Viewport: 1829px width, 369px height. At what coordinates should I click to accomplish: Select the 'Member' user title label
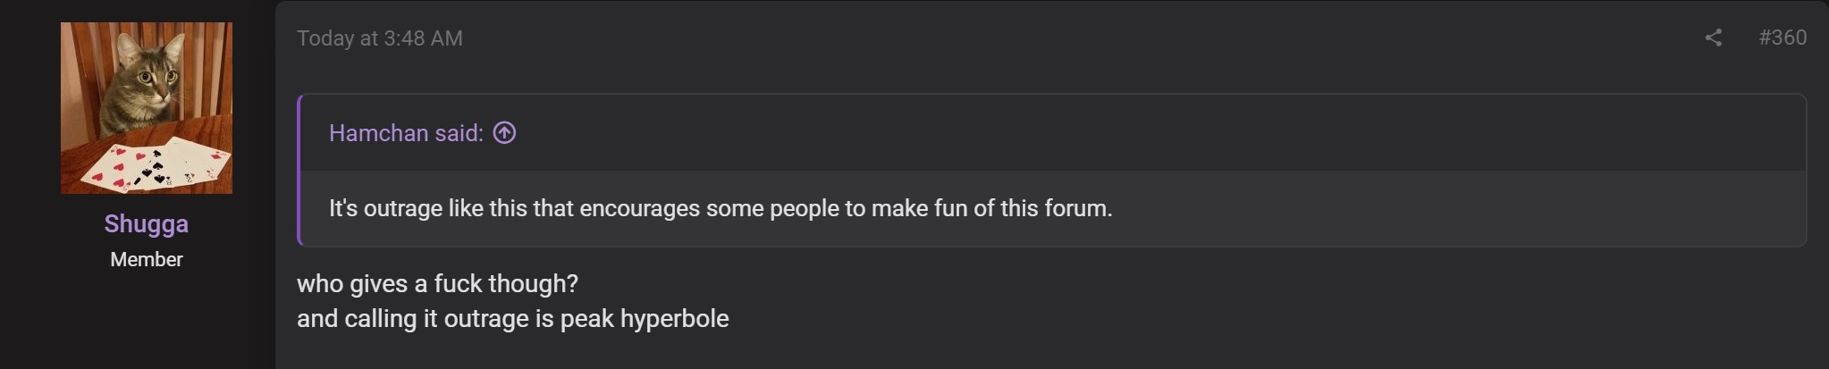coord(147,259)
